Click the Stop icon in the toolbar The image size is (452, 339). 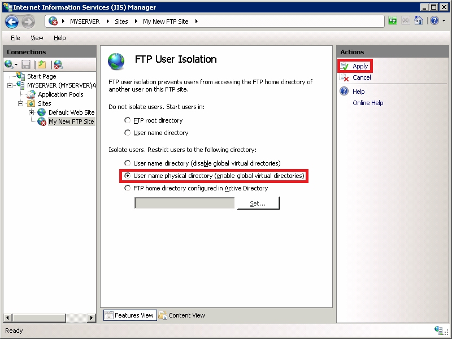coord(405,21)
